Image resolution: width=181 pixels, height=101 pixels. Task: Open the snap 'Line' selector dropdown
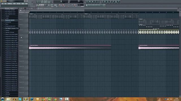click(81, 5)
